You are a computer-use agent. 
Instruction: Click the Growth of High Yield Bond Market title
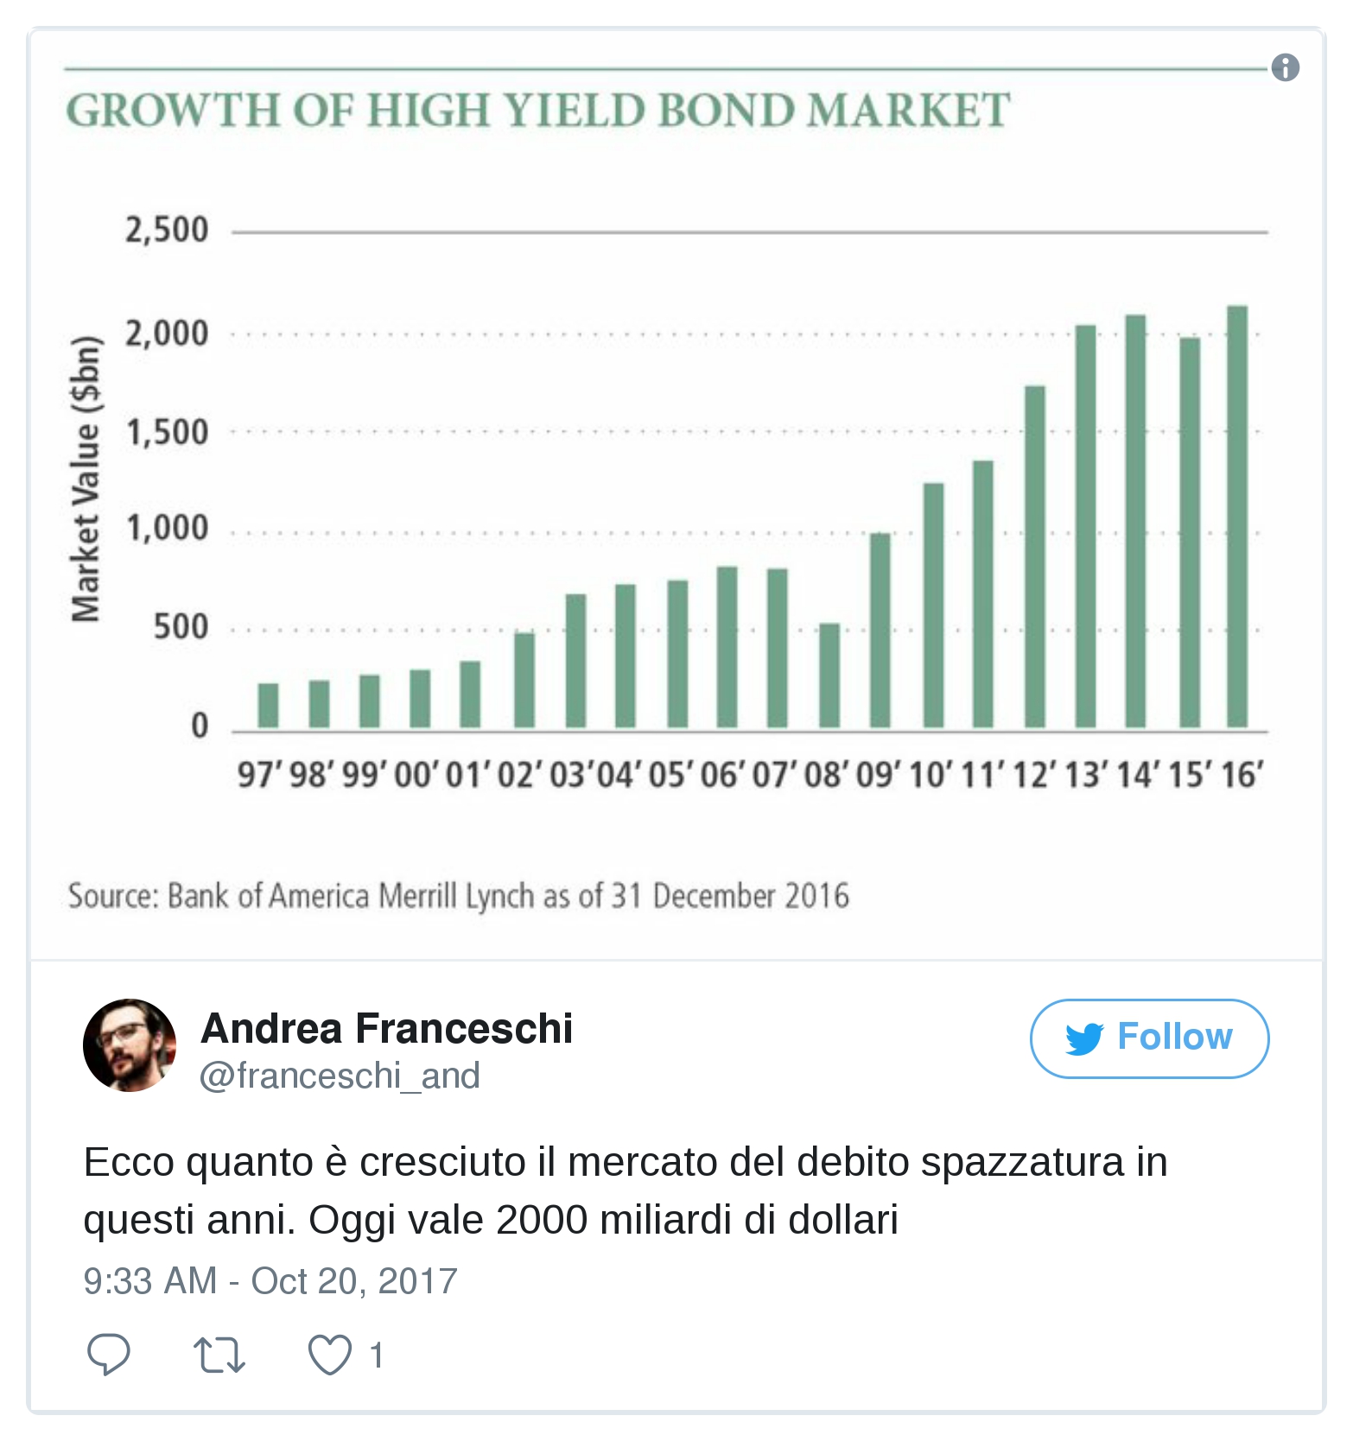click(x=537, y=111)
